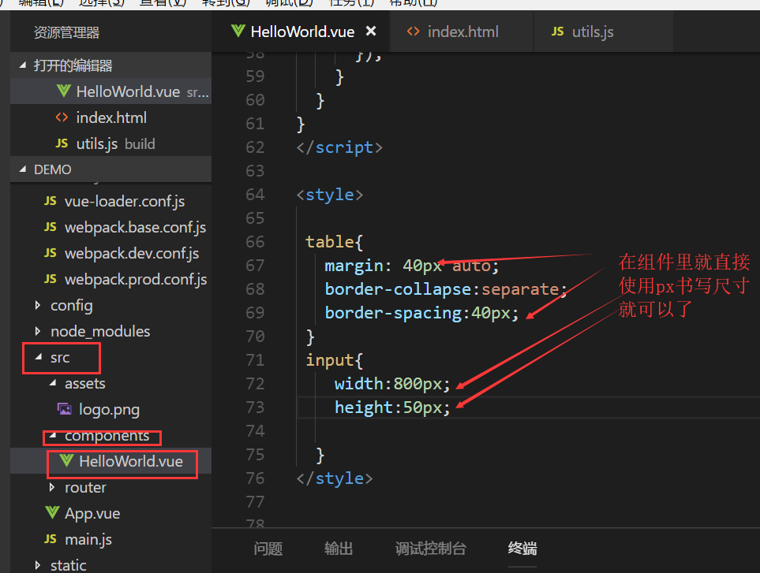Screen dimensions: 760x573
Task: Click the closing </style> tag
Action: [x=335, y=478]
